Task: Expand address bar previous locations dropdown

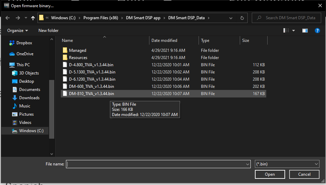Action: (231, 18)
